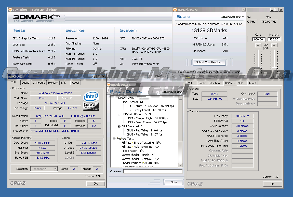Close the left CPU-Z window
The height and width of the screenshot is (197, 293).
coord(103,76)
